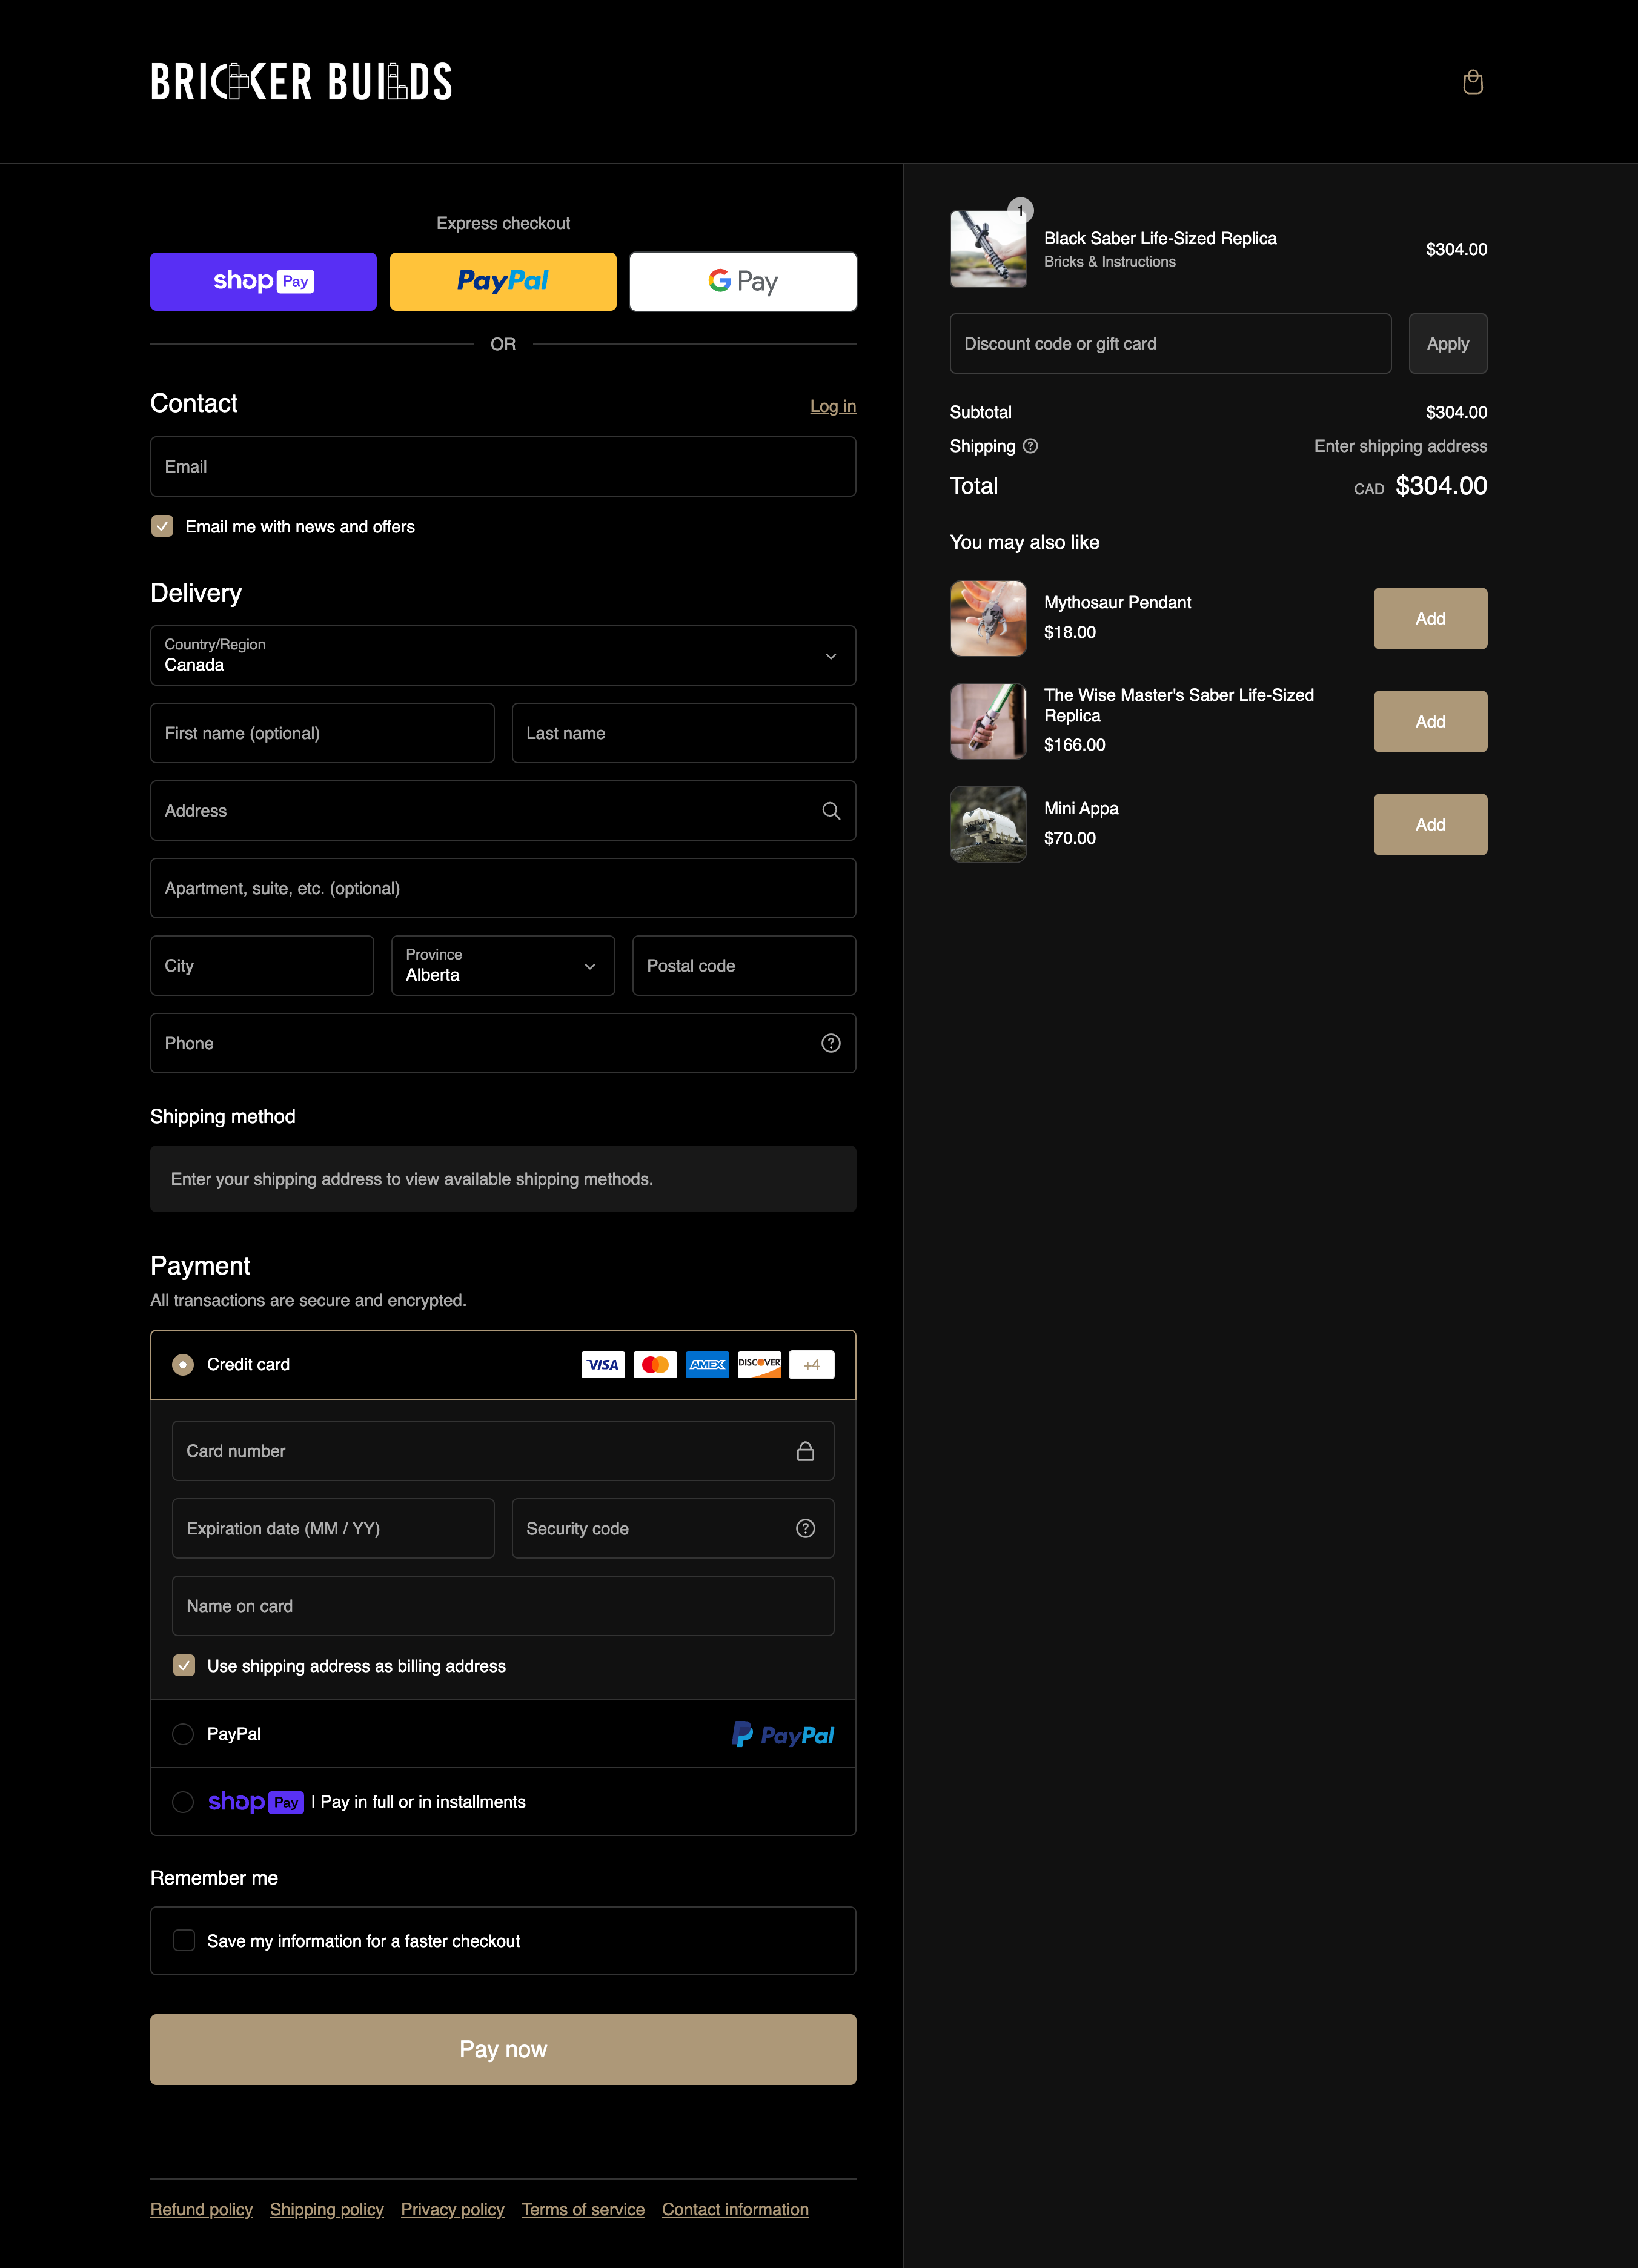Click the Apply discount button
1638x2268 pixels.
coord(1448,344)
